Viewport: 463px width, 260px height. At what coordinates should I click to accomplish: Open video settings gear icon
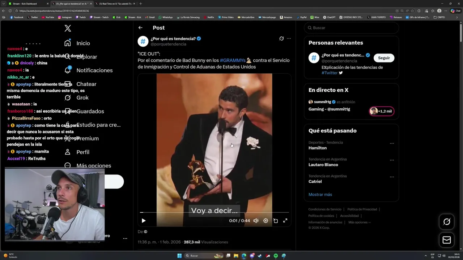coord(266,221)
